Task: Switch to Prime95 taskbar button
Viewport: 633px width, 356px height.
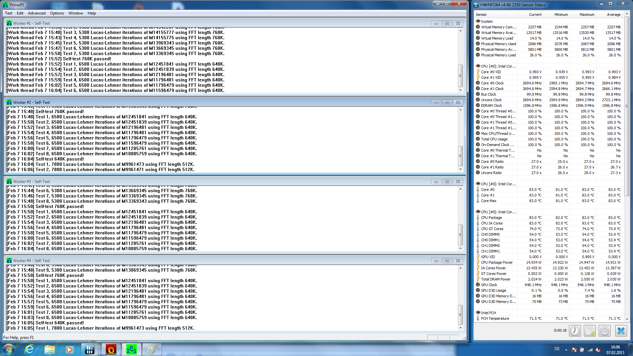Action: pyautogui.click(x=132, y=349)
